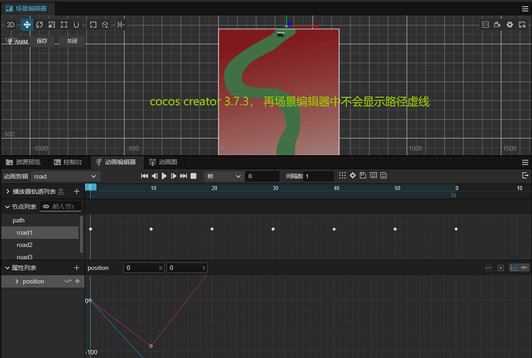Click the position Y value field
532x358 pixels.
coord(187,268)
